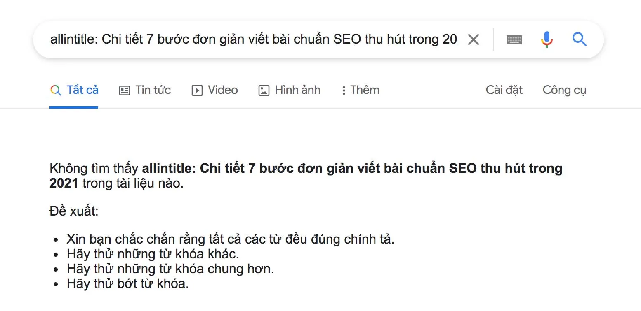Open the Cài đặt options
The width and height of the screenshot is (641, 311).
pos(504,90)
